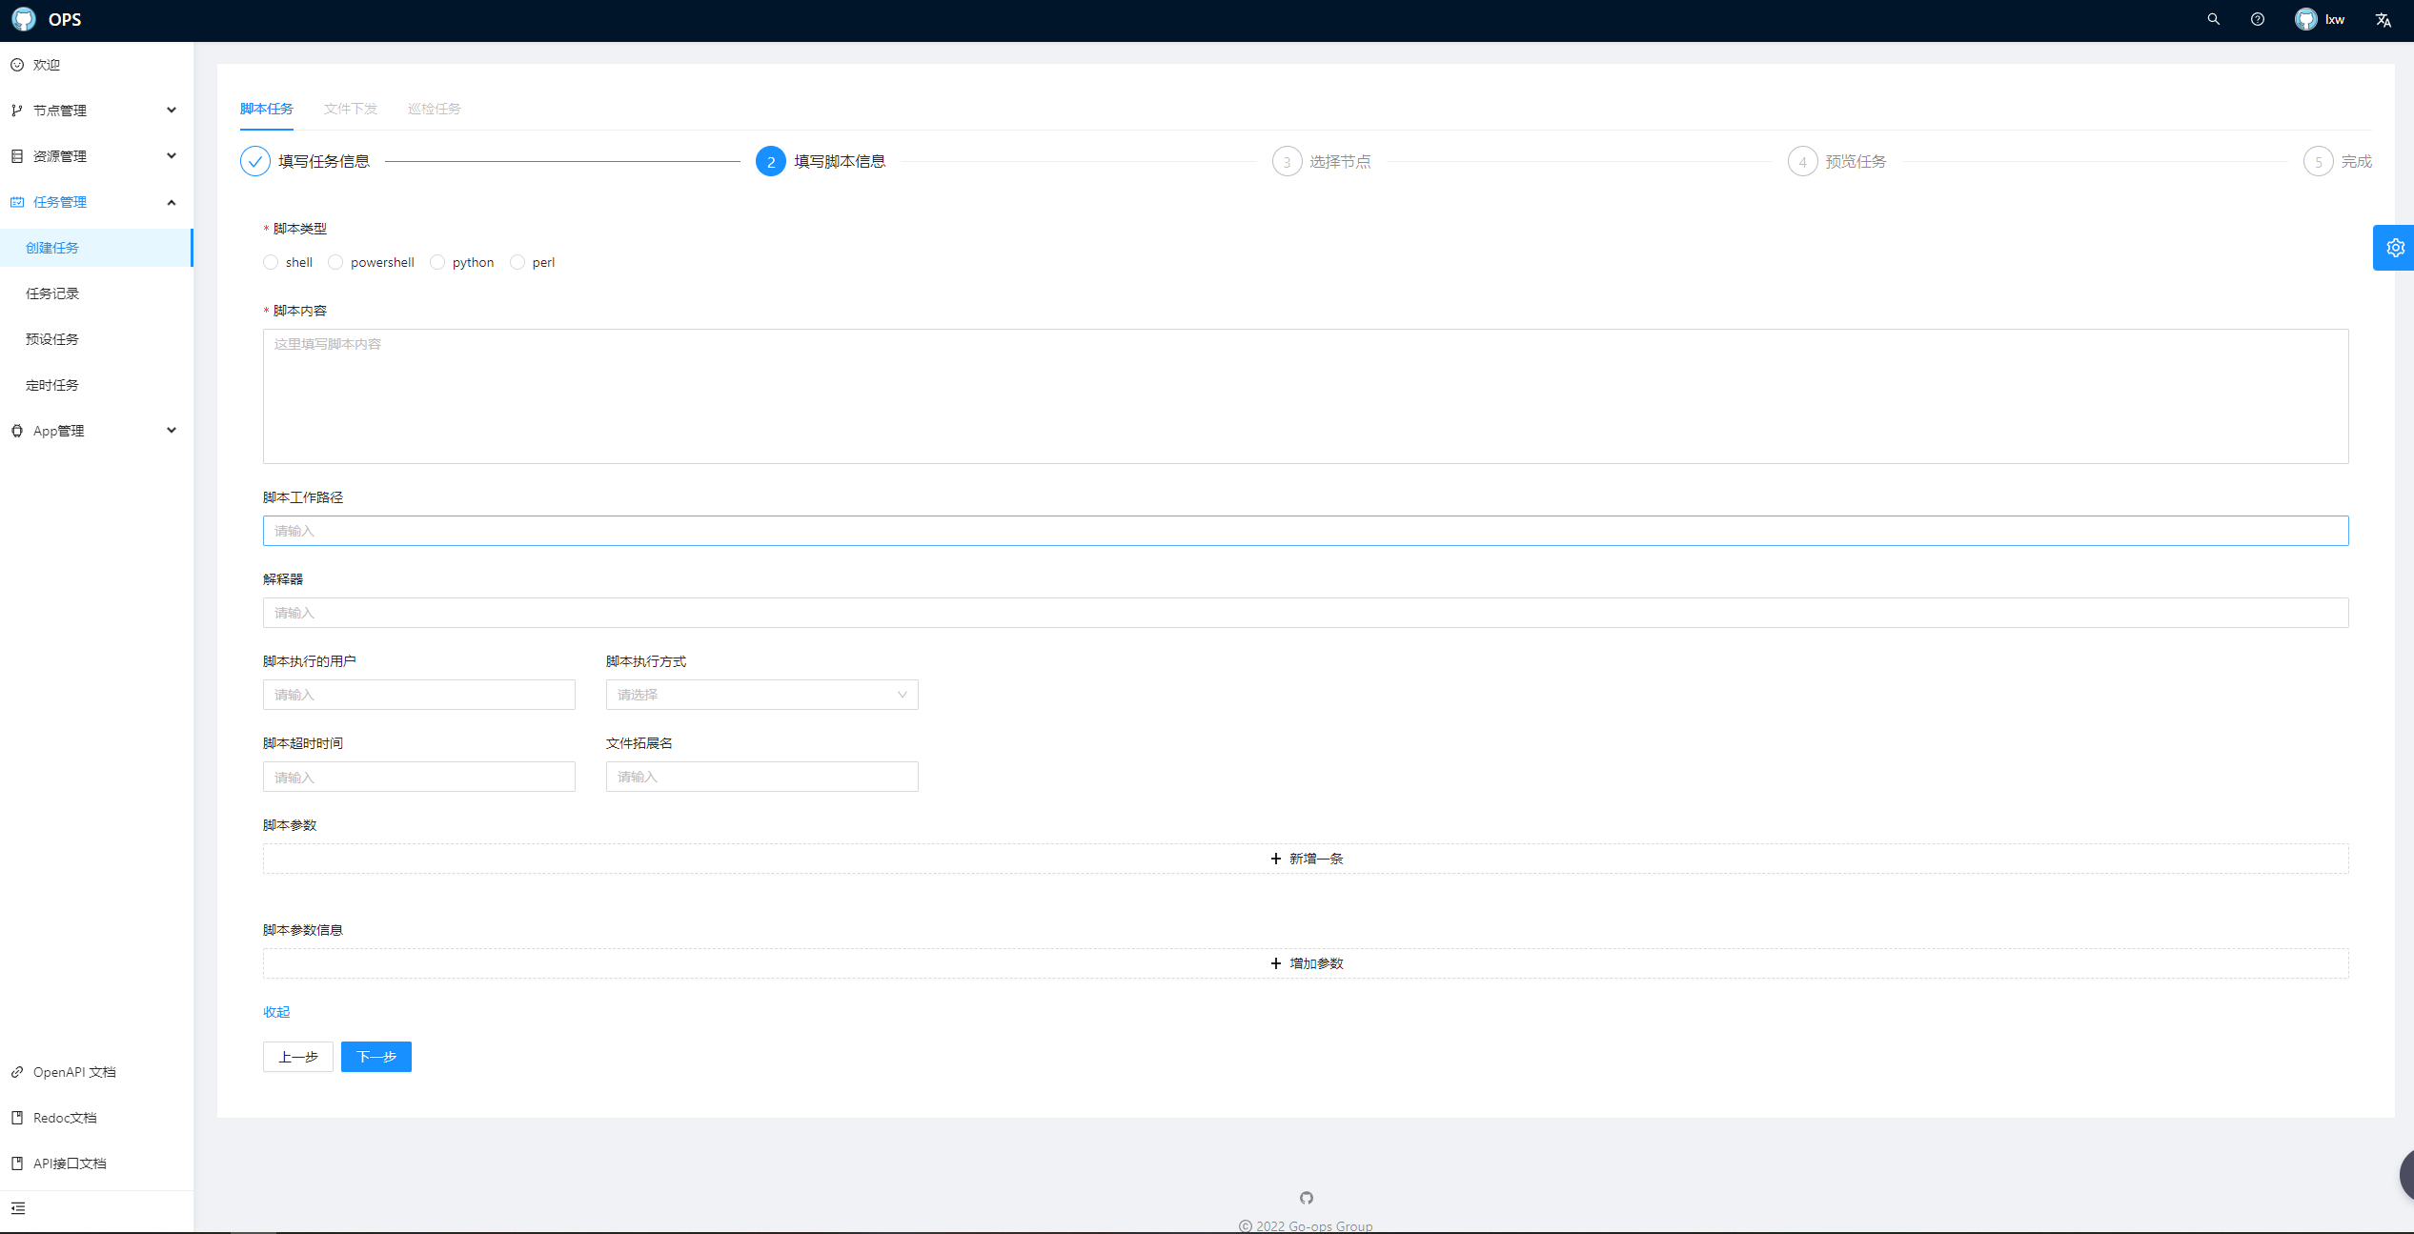Viewport: 2414px width, 1234px height.
Task: Switch to the 文件下发 tab
Action: [x=350, y=109]
